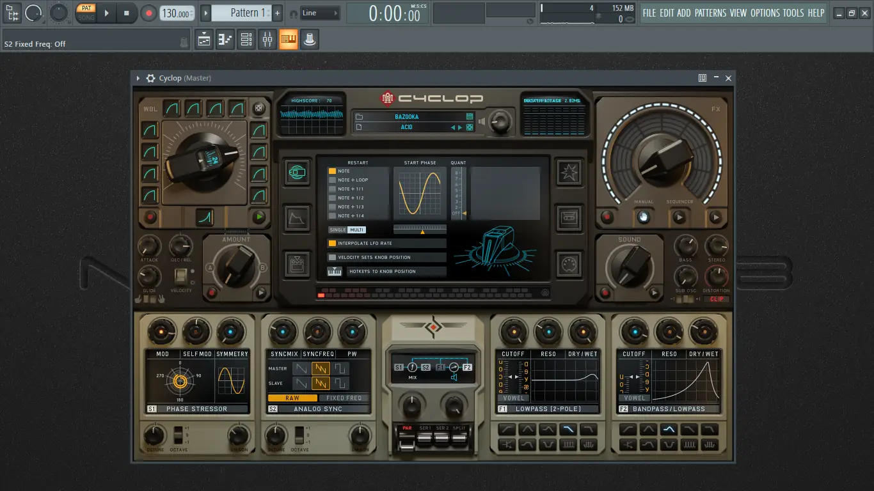Viewport: 874px width, 491px height.
Task: Open the PATTERNS menu
Action: click(x=710, y=13)
